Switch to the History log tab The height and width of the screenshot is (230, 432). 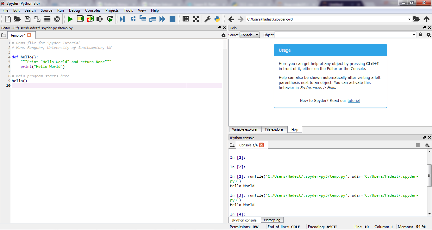(x=272, y=220)
